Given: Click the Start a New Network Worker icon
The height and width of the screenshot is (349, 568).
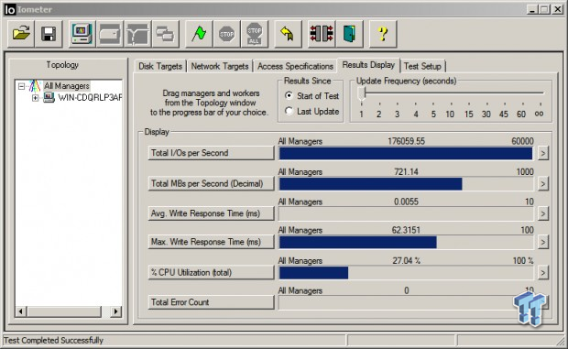Looking at the screenshot, I should coord(137,34).
